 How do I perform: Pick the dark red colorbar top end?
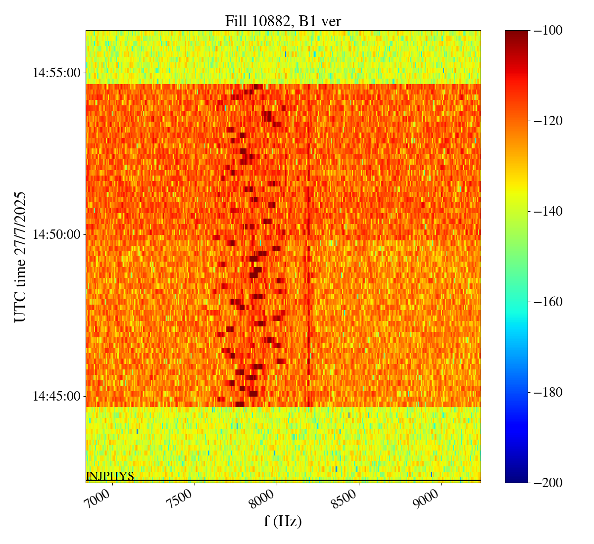click(516, 34)
